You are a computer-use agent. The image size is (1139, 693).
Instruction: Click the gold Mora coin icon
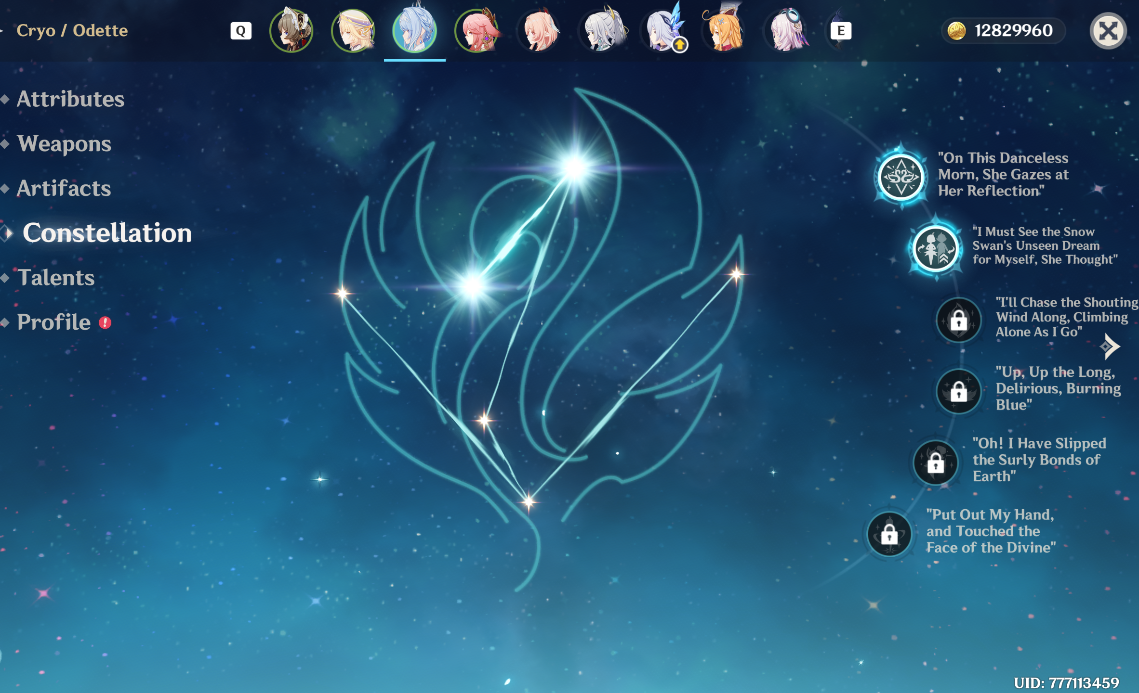tap(956, 31)
